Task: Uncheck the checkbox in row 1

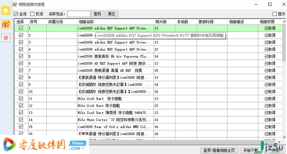Action: (x=21, y=28)
